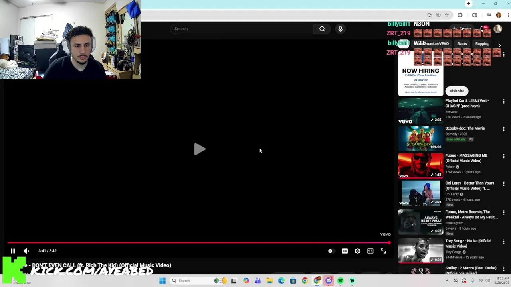
Task: Open more options for Scooby-doo: The Movie
Action: [504, 129]
